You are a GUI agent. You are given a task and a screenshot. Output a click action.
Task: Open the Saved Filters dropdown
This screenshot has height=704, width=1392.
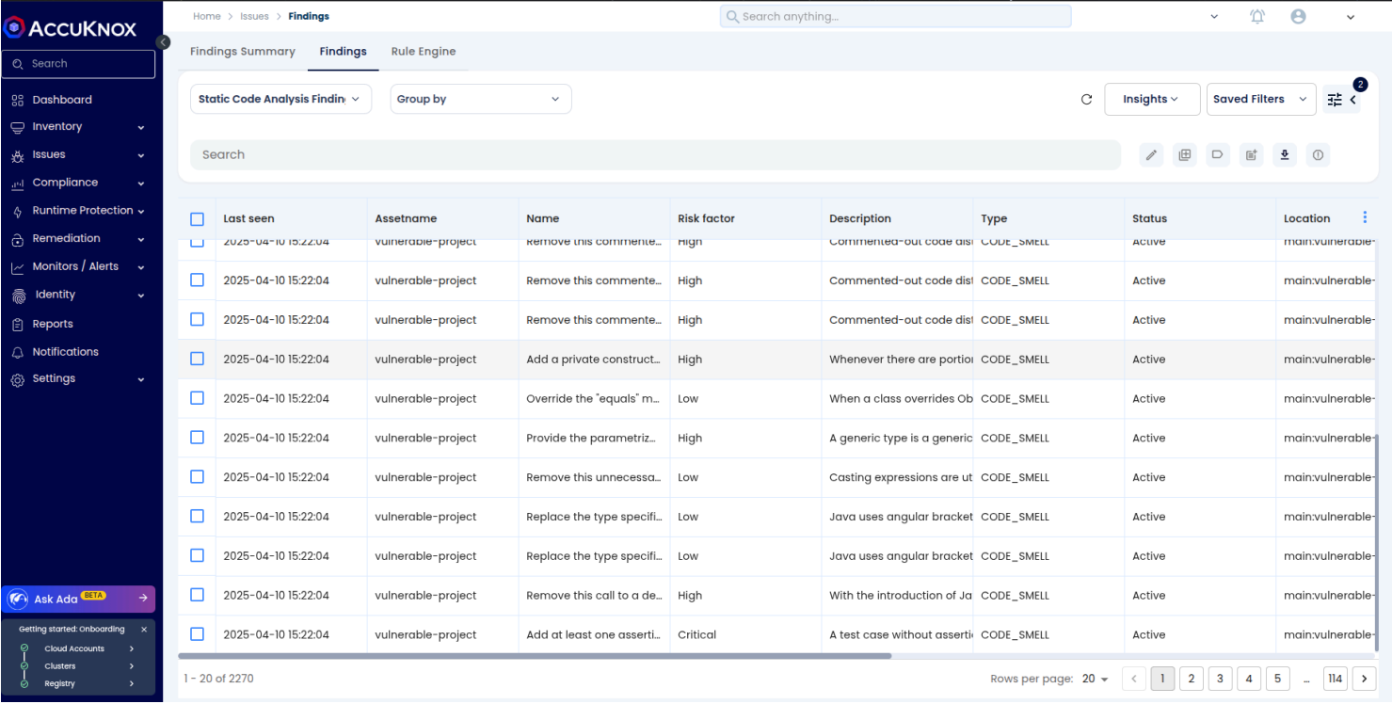(x=1261, y=99)
